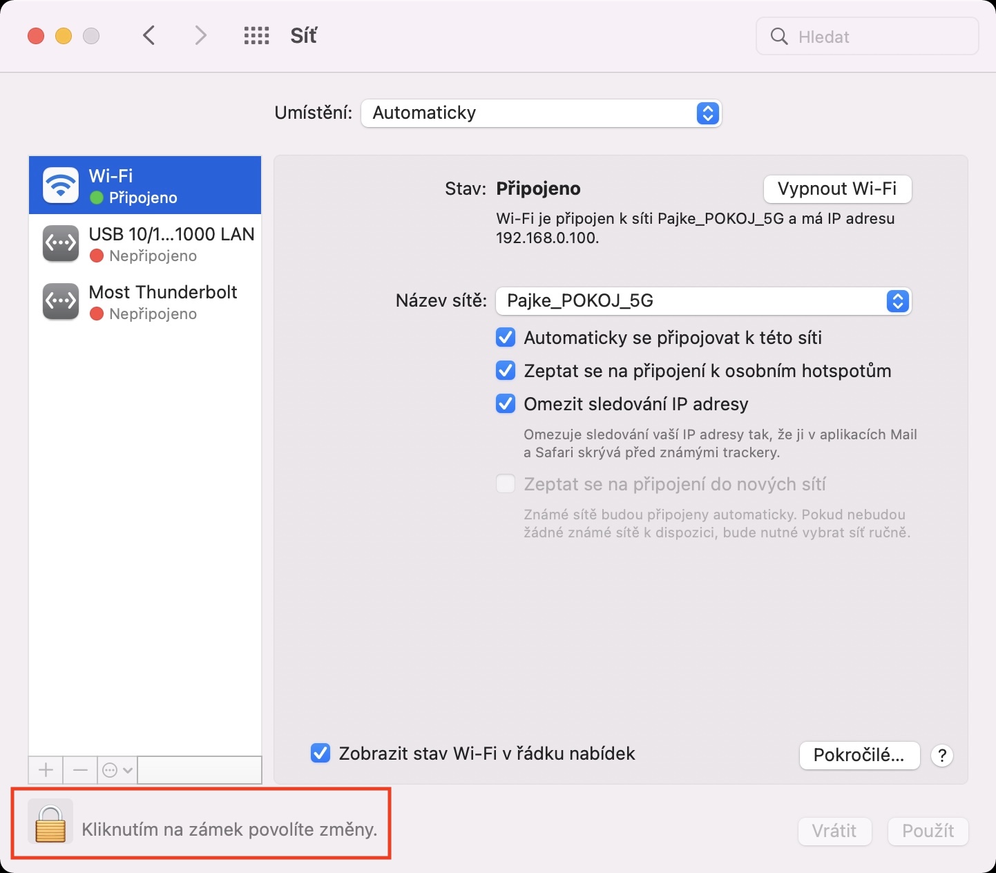Select Most Thunderbolt in the service list
The width and height of the screenshot is (996, 873).
point(145,302)
